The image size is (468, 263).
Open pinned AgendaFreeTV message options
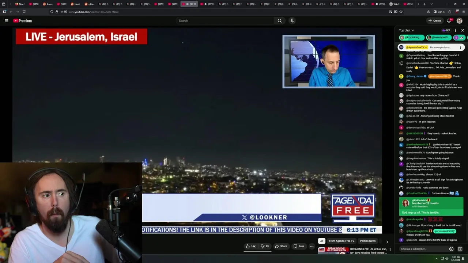coord(460,47)
